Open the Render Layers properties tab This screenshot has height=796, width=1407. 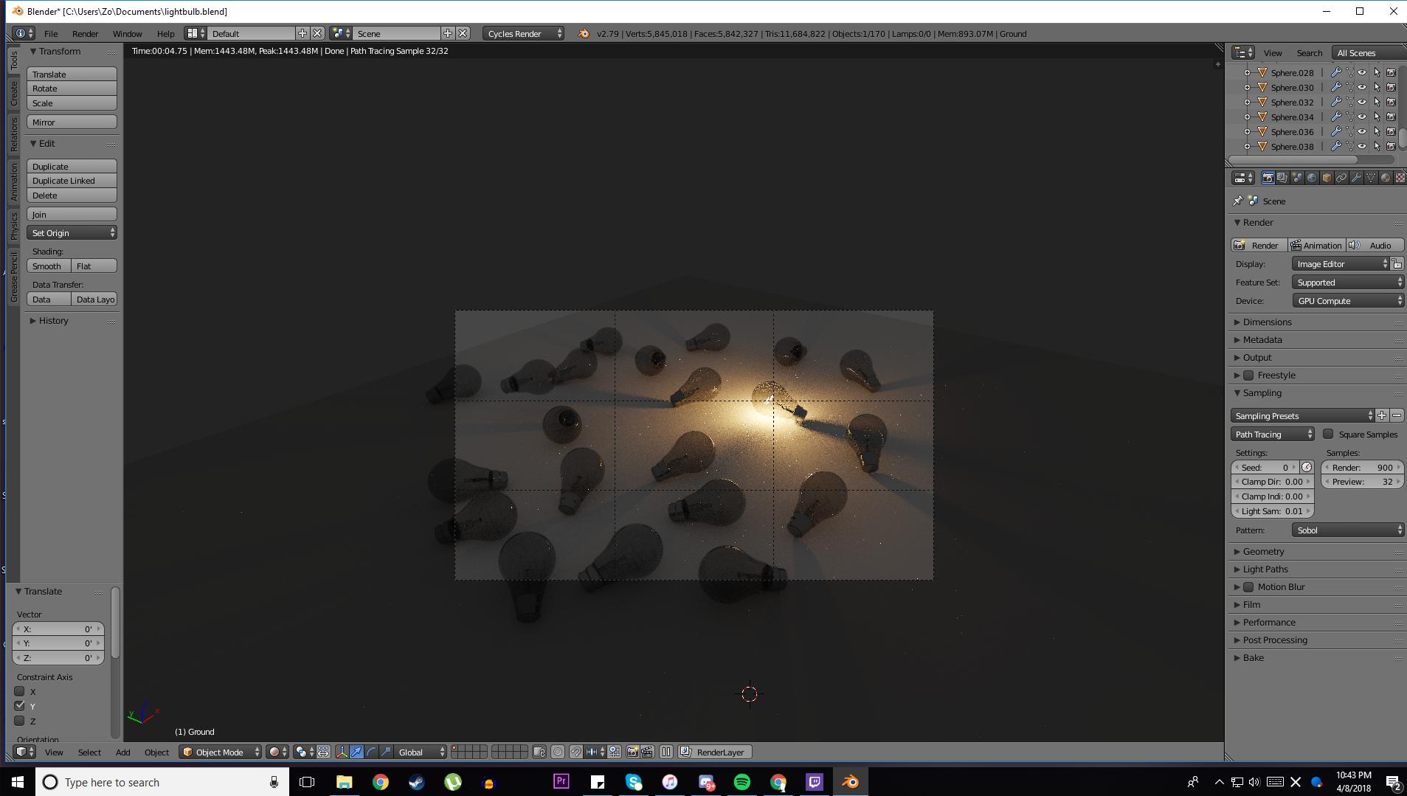[1282, 178]
